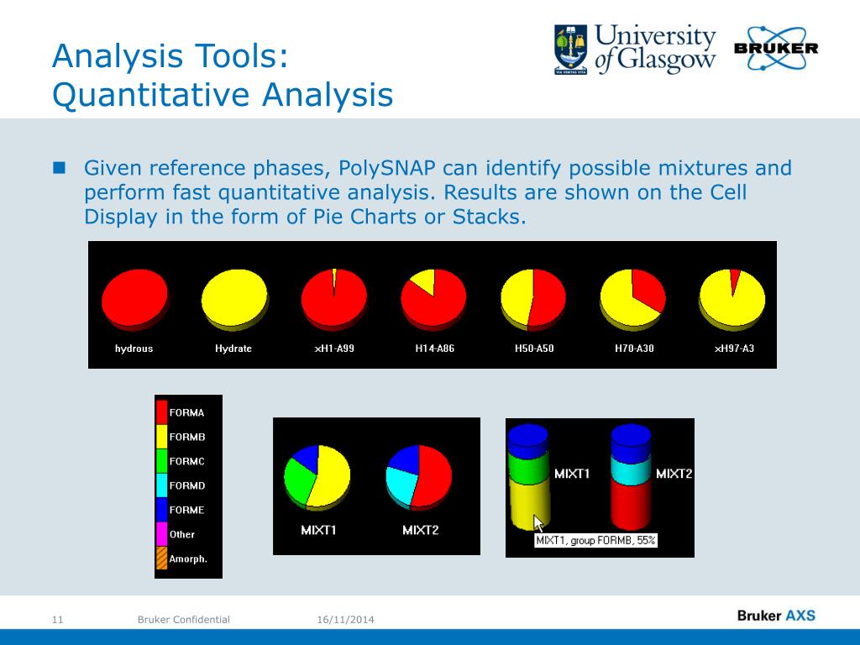Select the xH1-A99 pie chart
The height and width of the screenshot is (645, 860).
click(x=334, y=300)
